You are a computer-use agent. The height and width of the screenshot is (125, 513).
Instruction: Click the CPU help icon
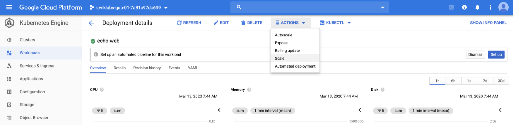pos(102,90)
